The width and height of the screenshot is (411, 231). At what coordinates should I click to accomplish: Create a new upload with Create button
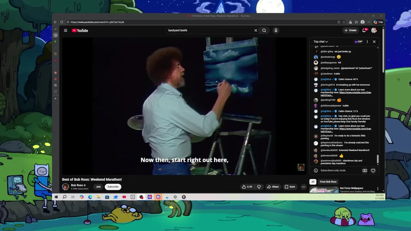[x=350, y=30]
